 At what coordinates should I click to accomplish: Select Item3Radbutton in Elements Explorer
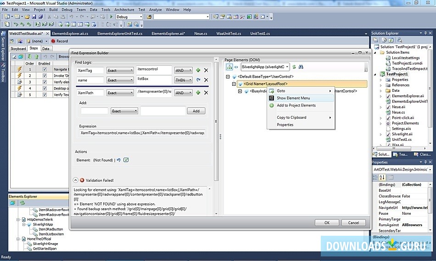[x=50, y=229]
